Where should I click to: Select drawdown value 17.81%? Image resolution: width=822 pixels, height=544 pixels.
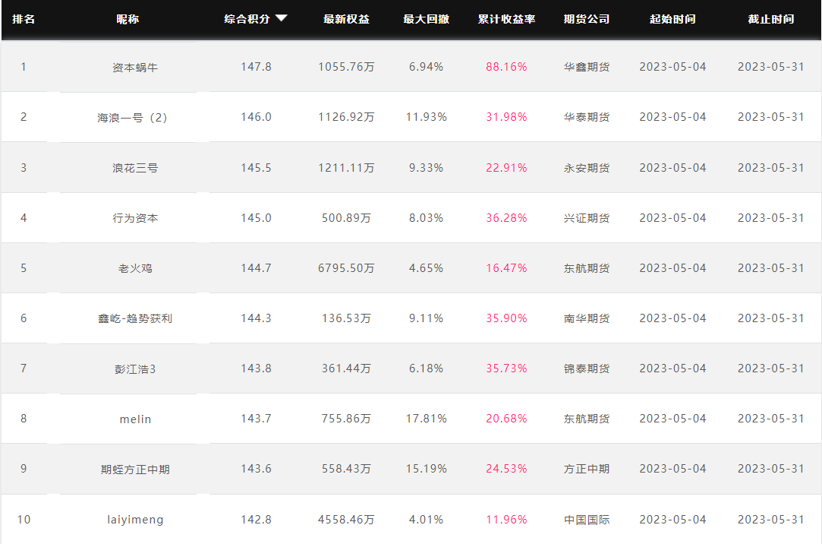[x=427, y=419]
